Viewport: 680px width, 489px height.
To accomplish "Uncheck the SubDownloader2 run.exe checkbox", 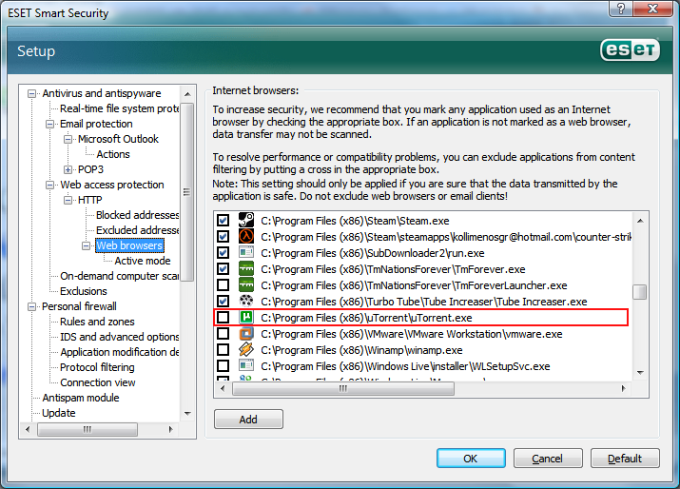I will point(223,252).
